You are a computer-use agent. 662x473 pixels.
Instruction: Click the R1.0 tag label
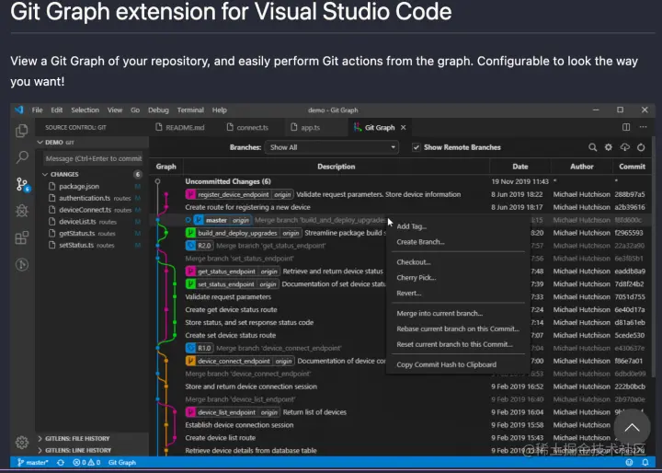click(x=200, y=348)
